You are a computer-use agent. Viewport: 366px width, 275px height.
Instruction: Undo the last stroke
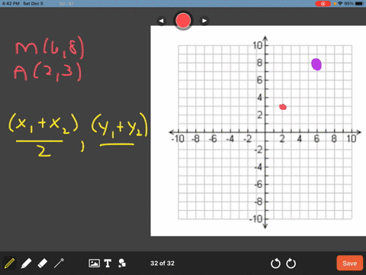(x=275, y=264)
